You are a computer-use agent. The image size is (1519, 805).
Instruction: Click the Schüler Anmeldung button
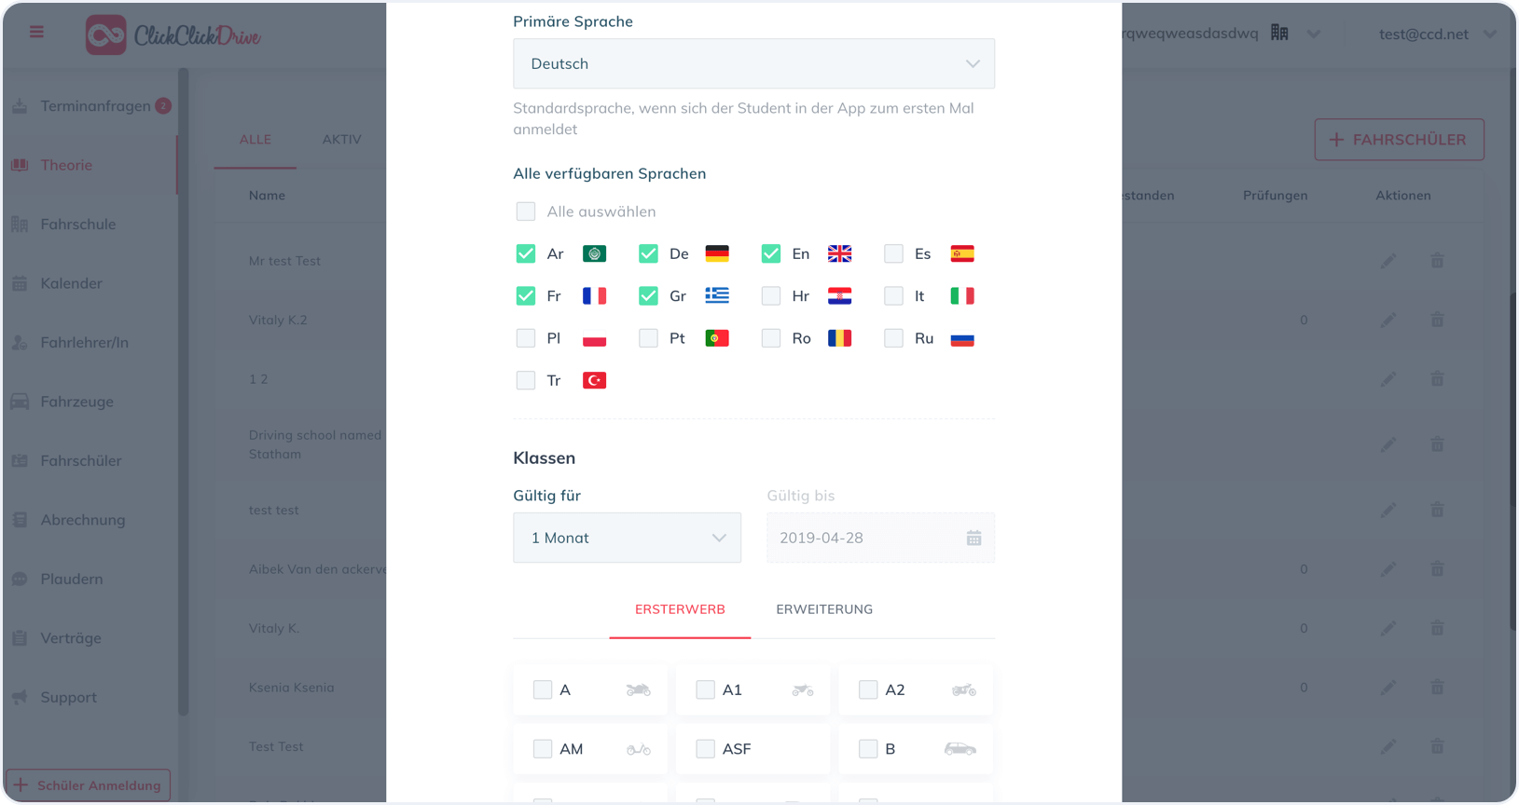[88, 785]
